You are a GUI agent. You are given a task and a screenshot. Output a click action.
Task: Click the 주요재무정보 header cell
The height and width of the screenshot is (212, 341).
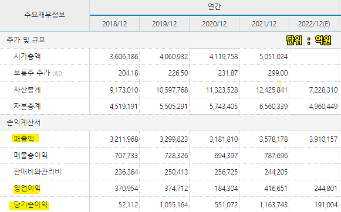[45, 15]
